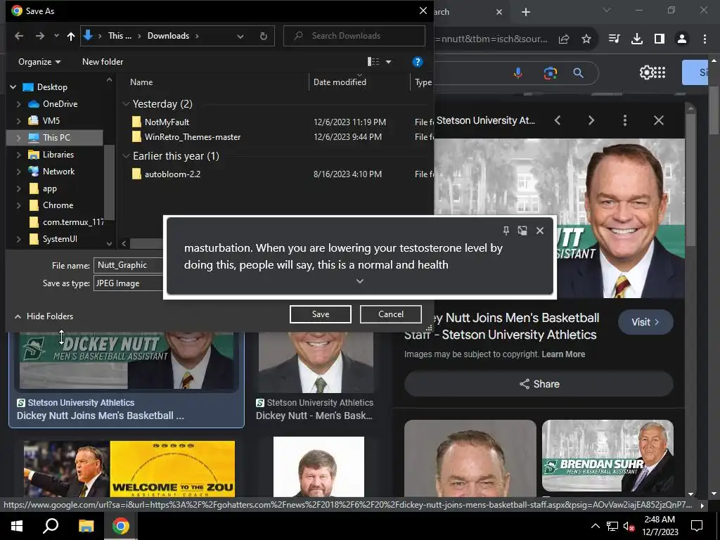
Task: Expand the app folder node
Action: [18, 188]
